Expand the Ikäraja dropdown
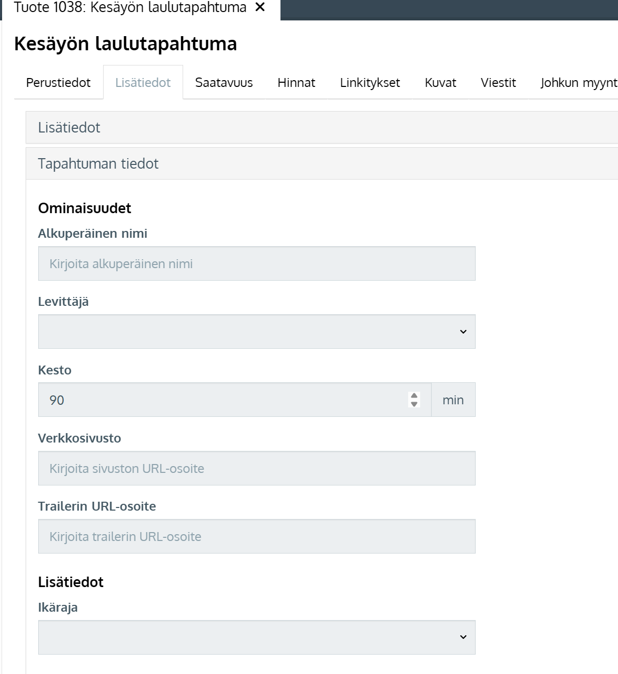 [x=256, y=637]
